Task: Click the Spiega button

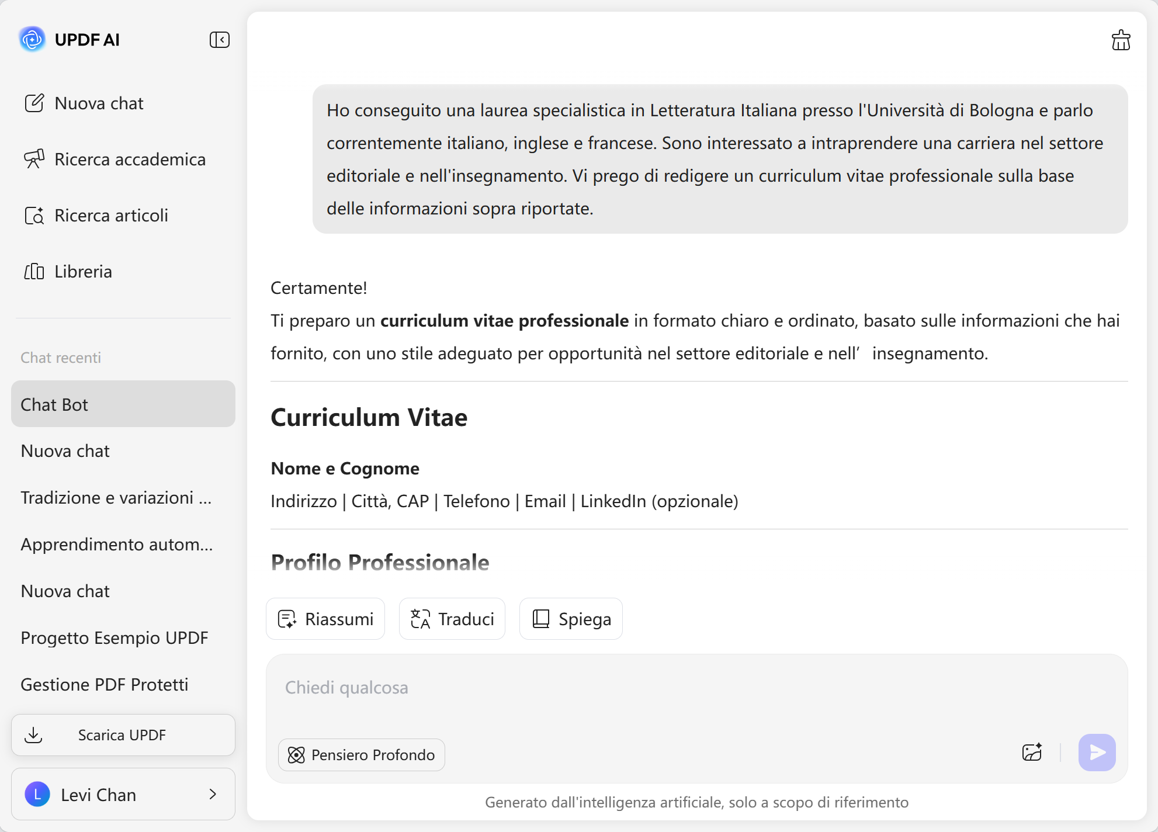Action: (x=571, y=619)
